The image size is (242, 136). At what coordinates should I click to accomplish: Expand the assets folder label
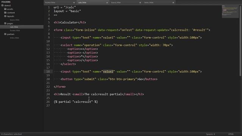(x=10, y=9)
